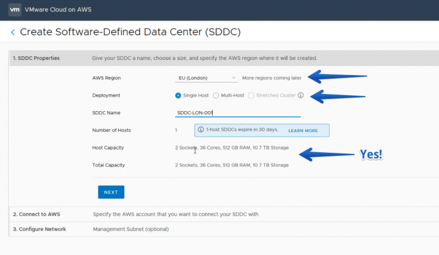The height and width of the screenshot is (255, 439).
Task: Click the VMware Cloud on AWS title
Action: point(58,9)
